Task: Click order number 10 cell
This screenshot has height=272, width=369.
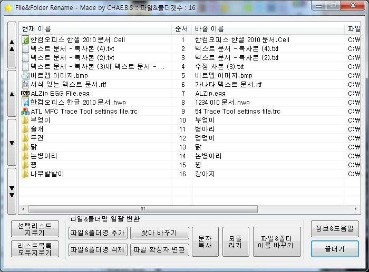Action: [182, 120]
